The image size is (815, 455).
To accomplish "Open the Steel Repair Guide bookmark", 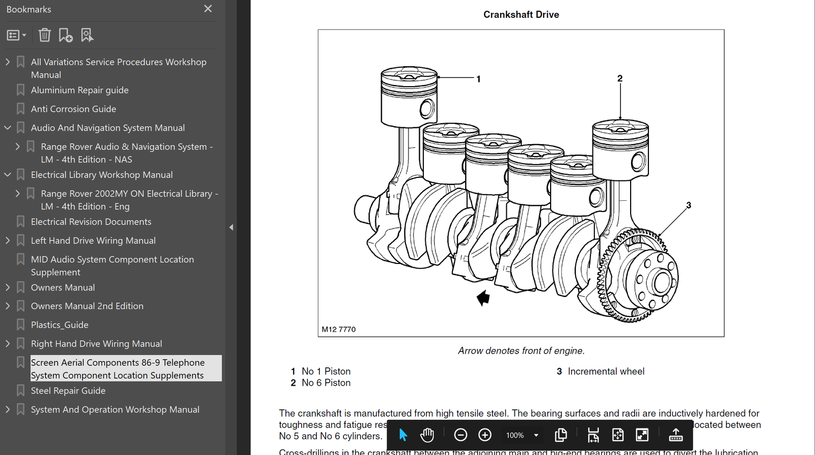I will tap(68, 391).
